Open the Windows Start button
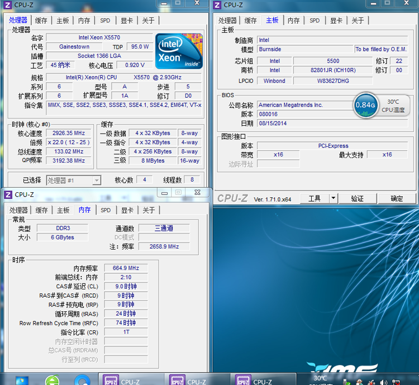The image size is (419, 385). [x=22, y=381]
